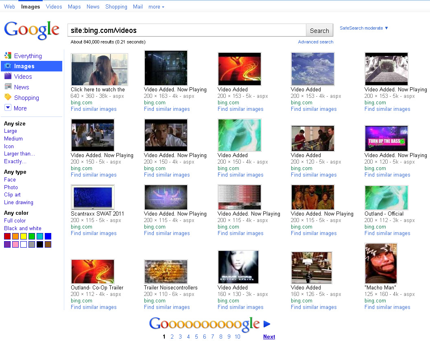The height and width of the screenshot is (341, 430).
Task: Pick the pink color swatch
Action: coord(15,244)
